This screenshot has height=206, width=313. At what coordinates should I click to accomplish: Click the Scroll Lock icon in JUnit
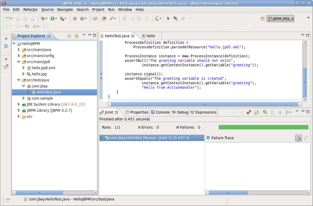click(x=257, y=112)
